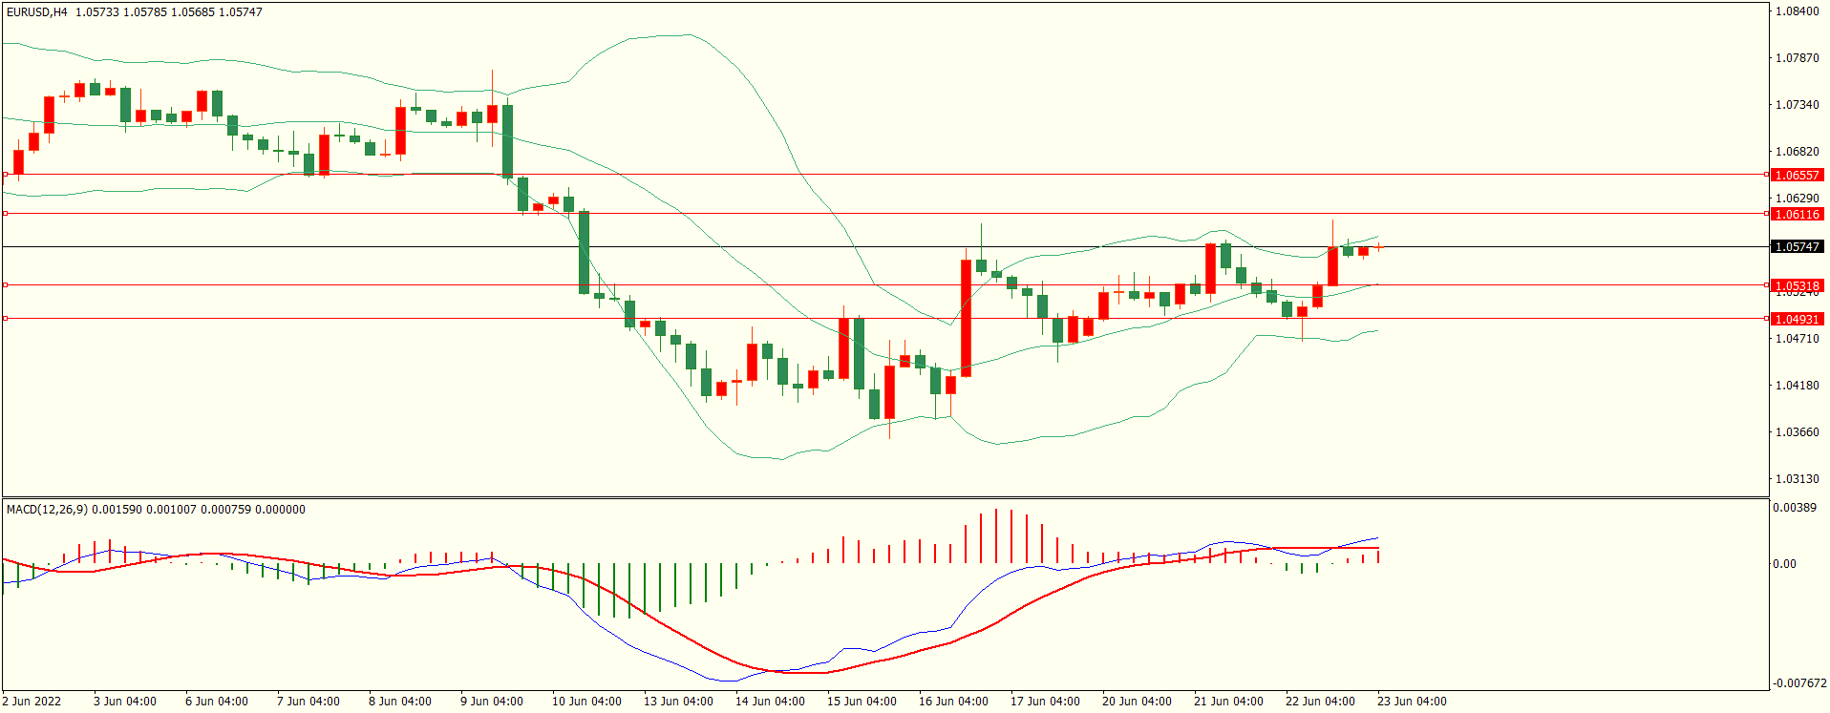Click the 16 Jun 04:00 date label
The height and width of the screenshot is (713, 1830).
(953, 702)
